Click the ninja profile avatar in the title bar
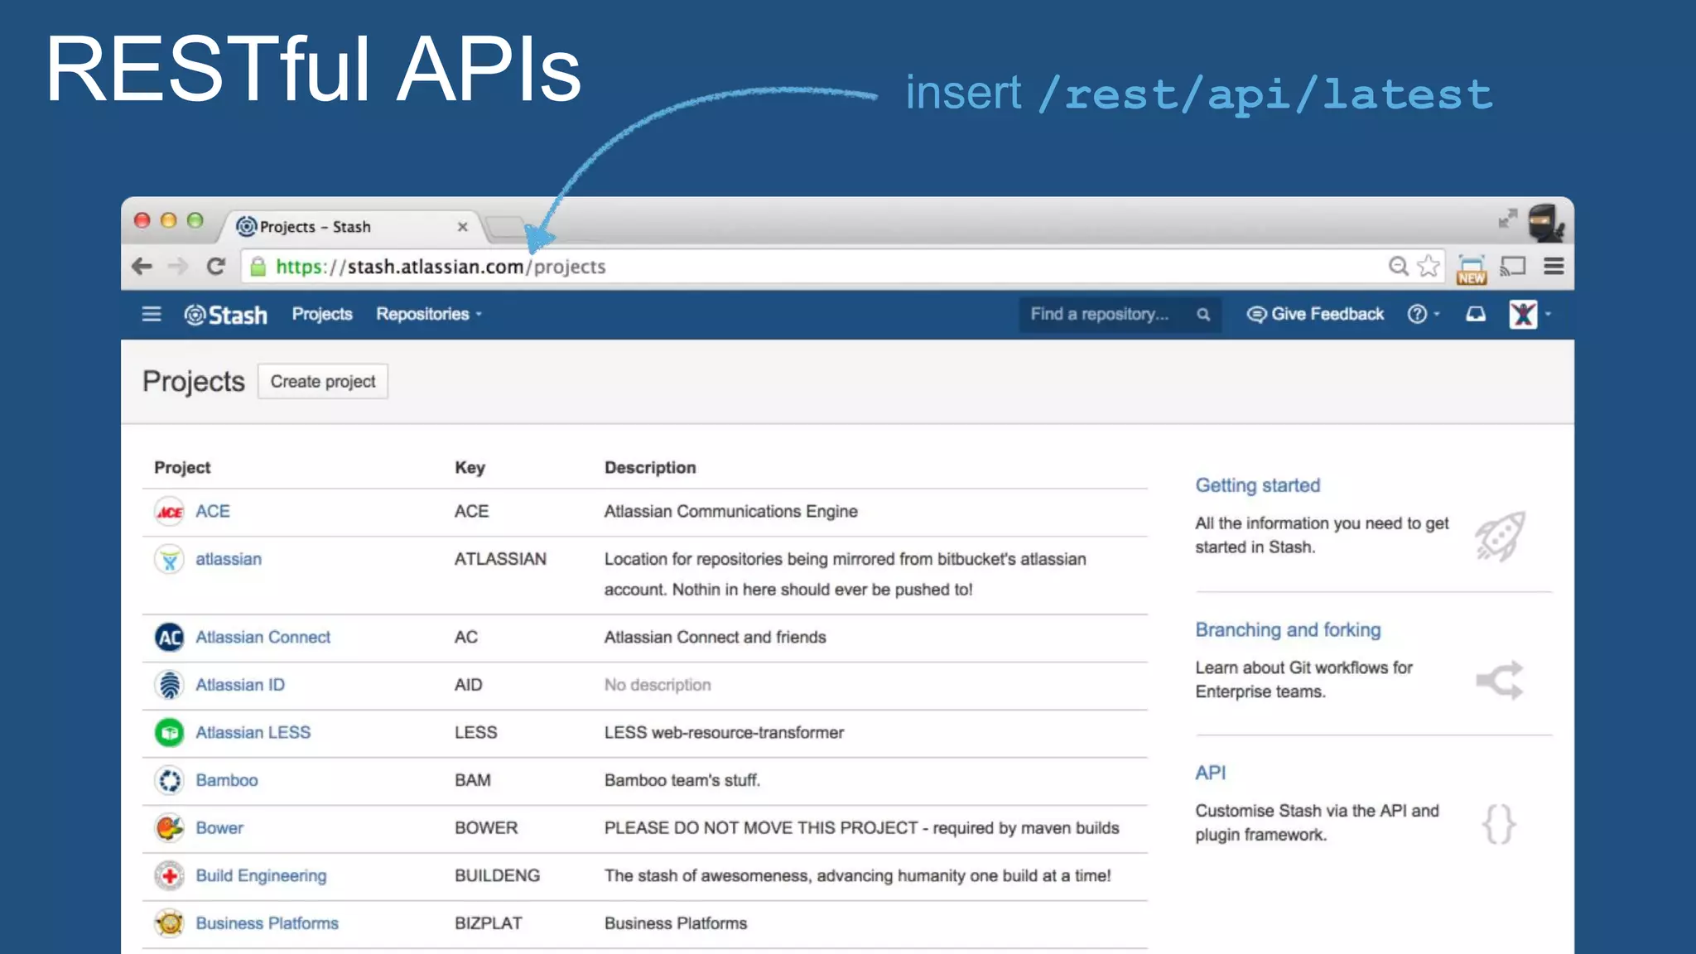This screenshot has height=954, width=1696. pos(1545,223)
